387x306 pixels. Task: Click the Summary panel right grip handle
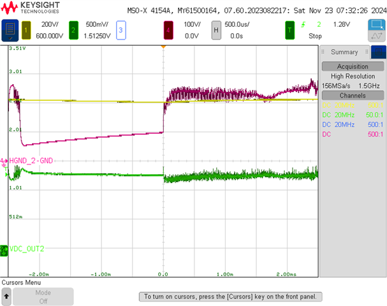pyautogui.click(x=367, y=52)
